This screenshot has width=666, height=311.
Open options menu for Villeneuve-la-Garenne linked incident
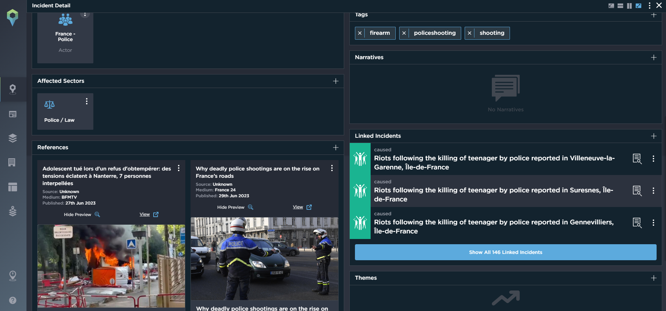click(653, 159)
